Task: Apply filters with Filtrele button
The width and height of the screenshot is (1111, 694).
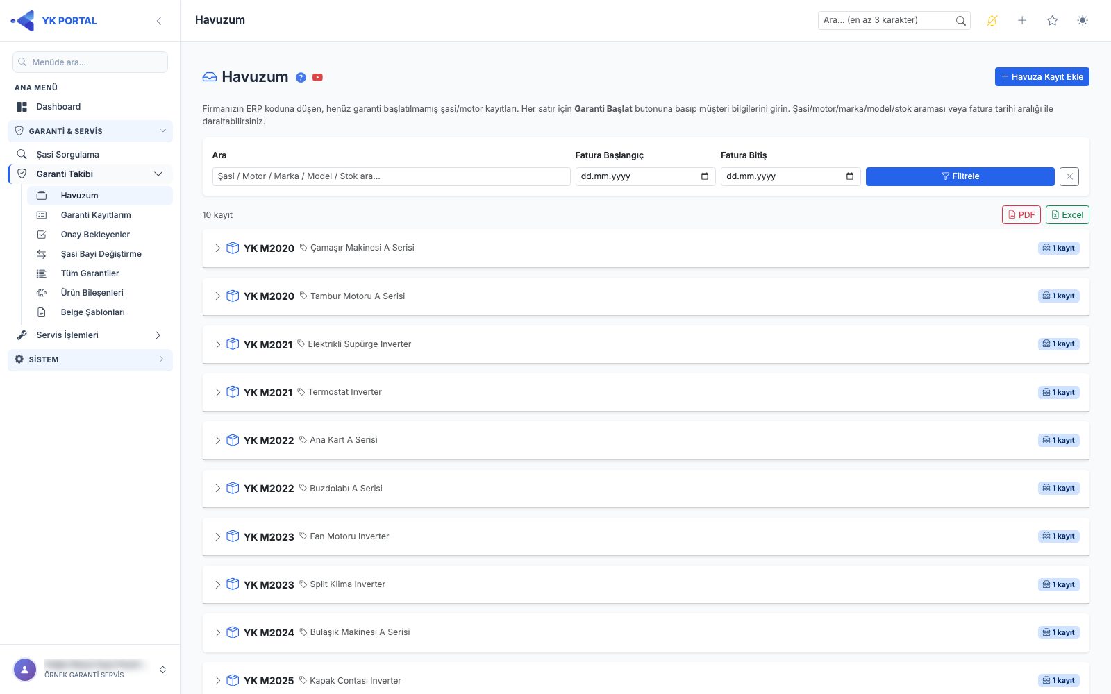Action: click(x=960, y=176)
